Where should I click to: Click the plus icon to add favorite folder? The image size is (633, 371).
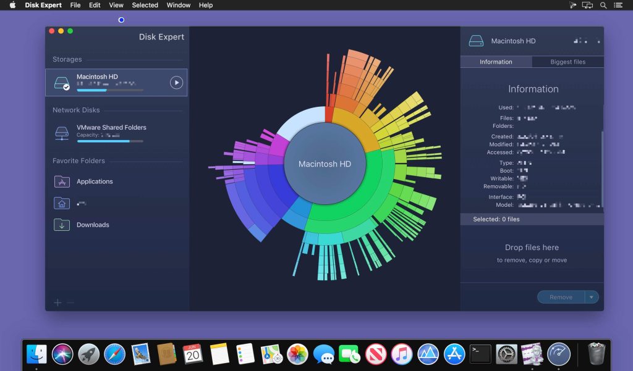tap(57, 302)
